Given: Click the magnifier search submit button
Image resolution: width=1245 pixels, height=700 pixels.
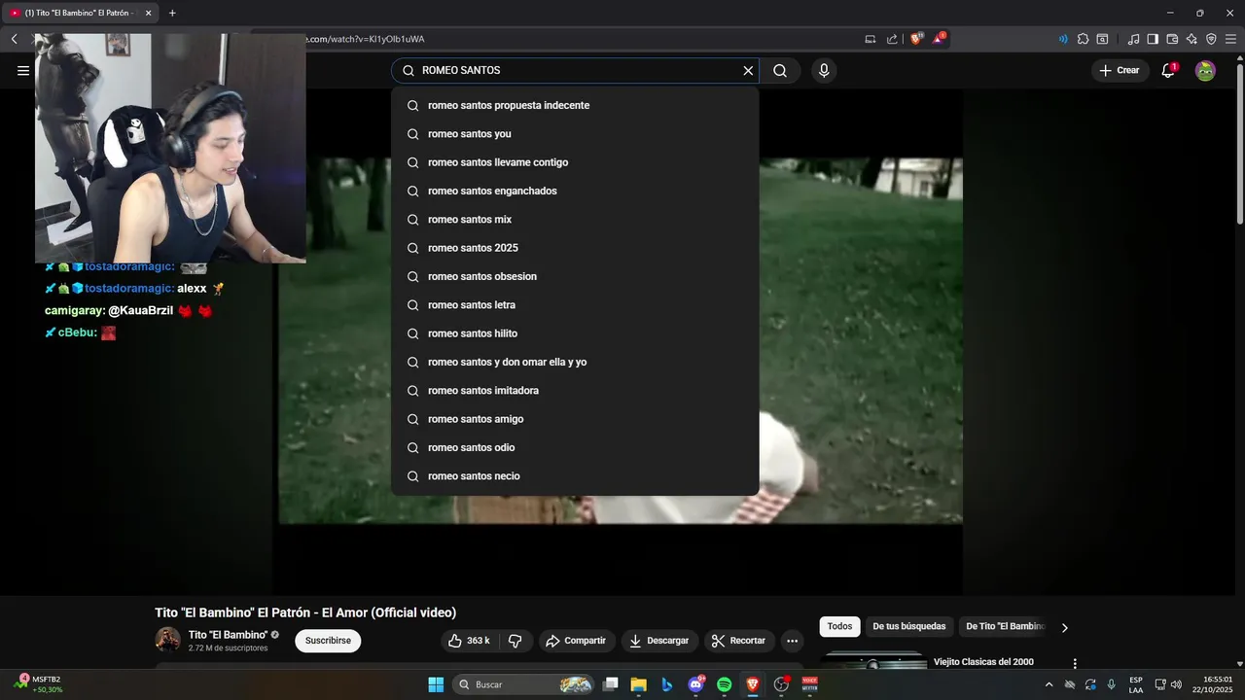Looking at the screenshot, I should (780, 70).
